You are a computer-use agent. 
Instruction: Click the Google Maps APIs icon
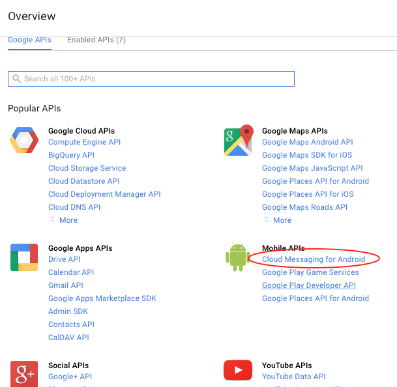(238, 141)
